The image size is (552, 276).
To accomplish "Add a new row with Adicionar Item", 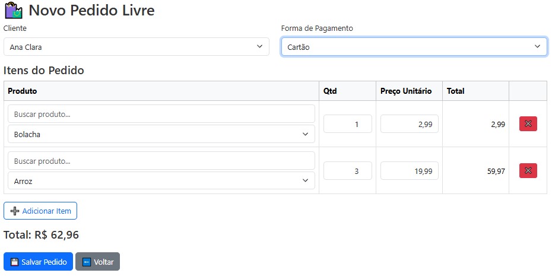I will [40, 211].
